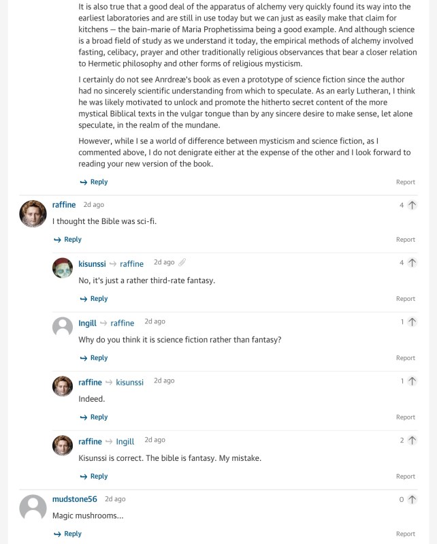The height and width of the screenshot is (544, 437).
Task: Reply to the long alchemy comment at top
Action: point(94,182)
